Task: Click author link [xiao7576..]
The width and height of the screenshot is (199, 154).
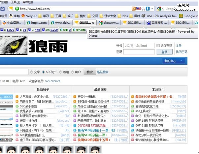Action: coord(62,106)
